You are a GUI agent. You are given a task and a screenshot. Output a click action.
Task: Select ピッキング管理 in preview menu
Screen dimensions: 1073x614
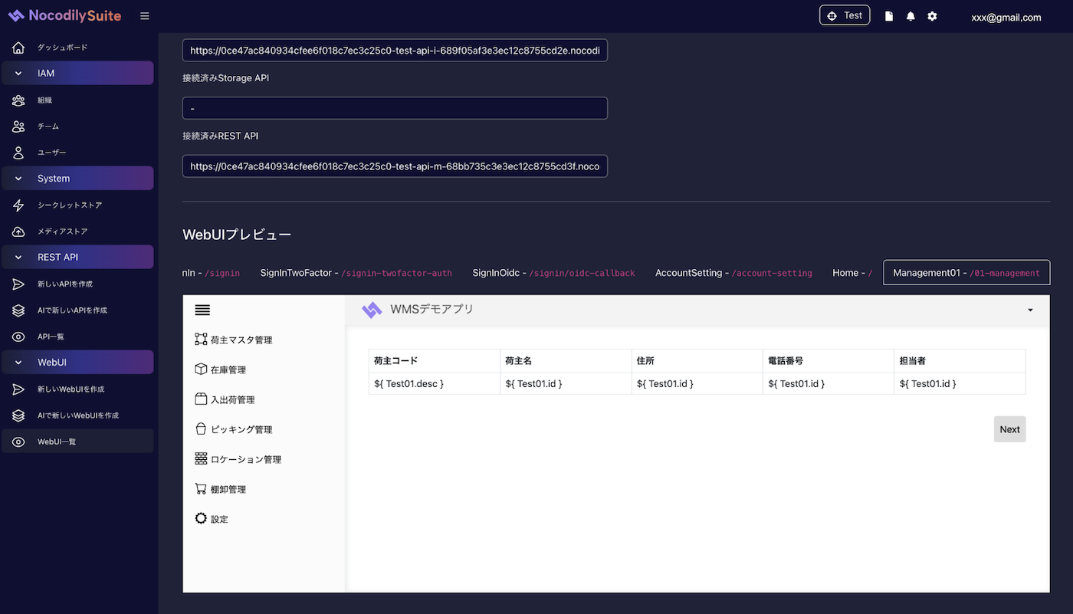point(241,429)
